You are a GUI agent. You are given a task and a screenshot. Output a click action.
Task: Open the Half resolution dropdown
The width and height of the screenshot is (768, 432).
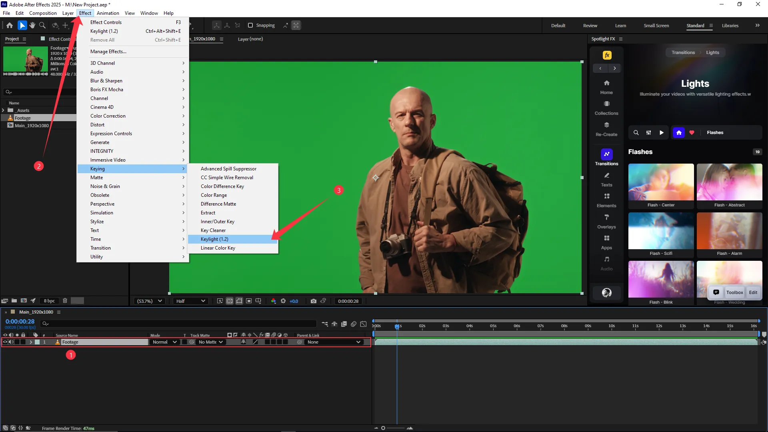pos(190,301)
